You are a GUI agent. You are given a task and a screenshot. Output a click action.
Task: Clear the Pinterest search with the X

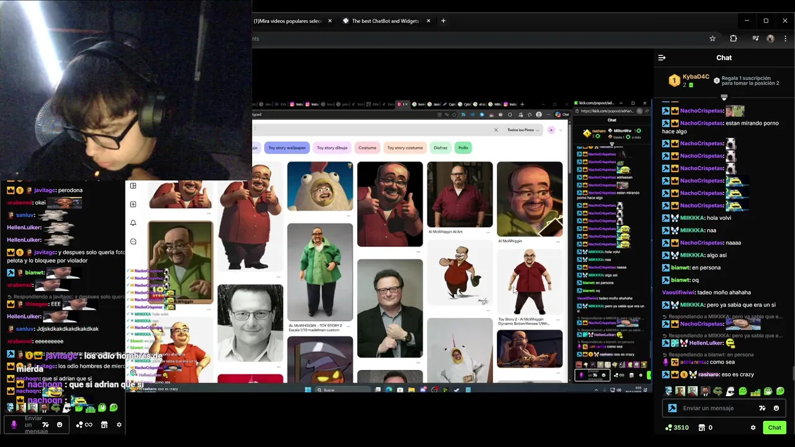496,130
